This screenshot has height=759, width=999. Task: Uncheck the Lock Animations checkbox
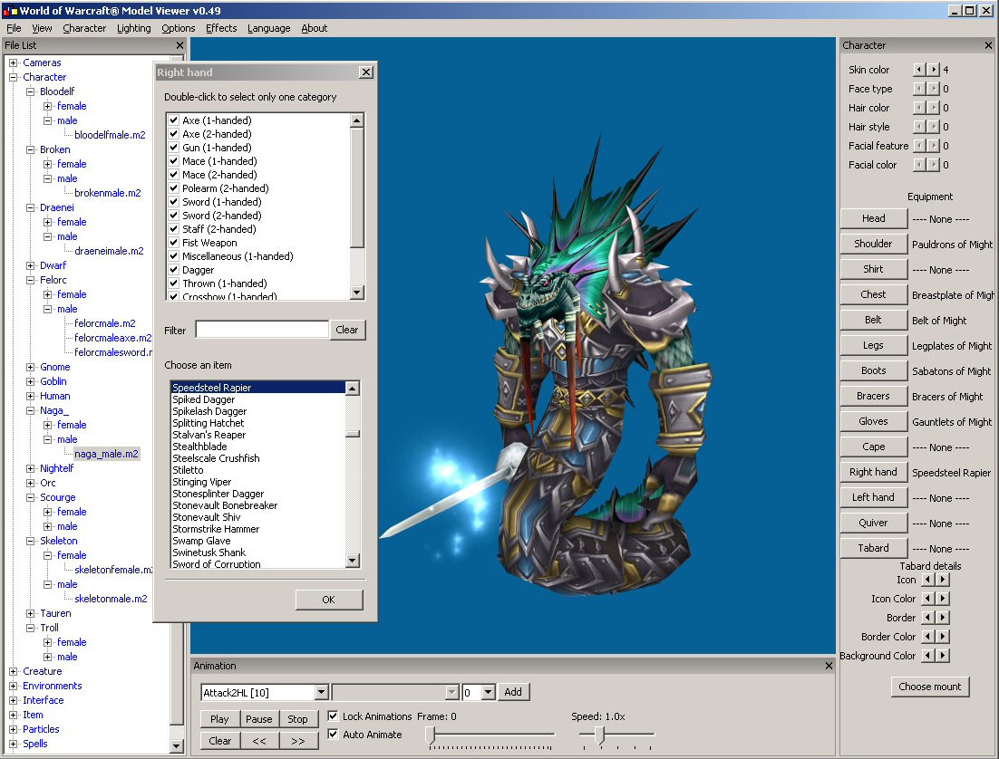[334, 716]
